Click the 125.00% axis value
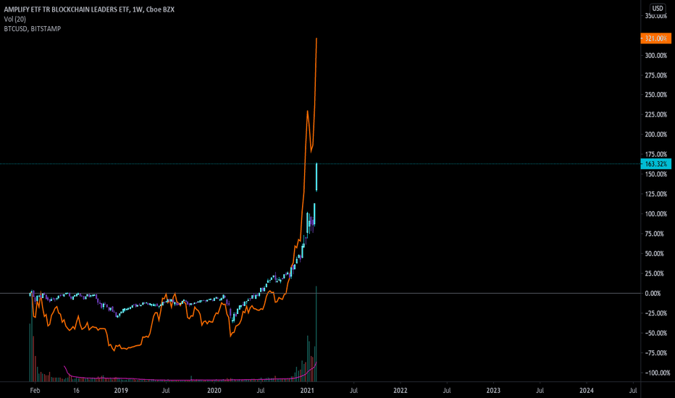Viewport: 675px width, 398px height. click(655, 194)
